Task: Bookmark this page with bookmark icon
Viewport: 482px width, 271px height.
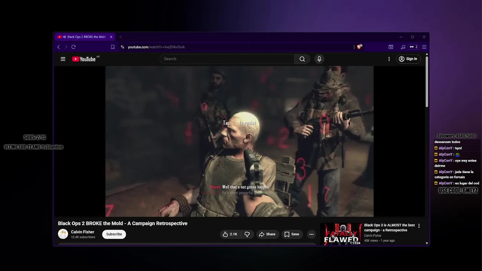Action: (113, 47)
